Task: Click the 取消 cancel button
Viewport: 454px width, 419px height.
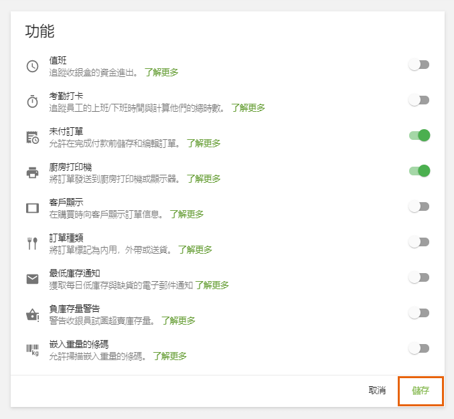Action: 377,390
